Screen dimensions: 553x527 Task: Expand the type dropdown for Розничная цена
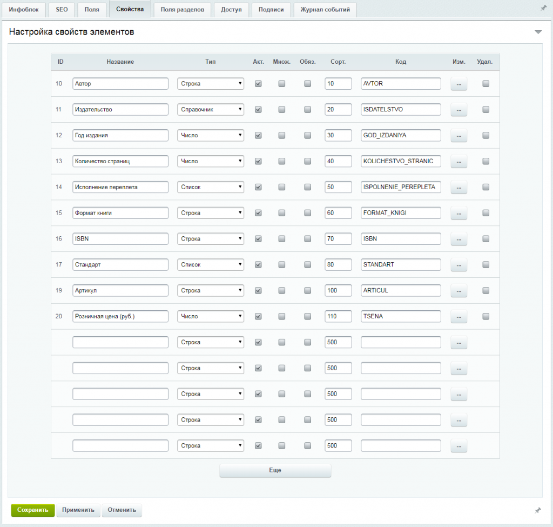(x=211, y=316)
